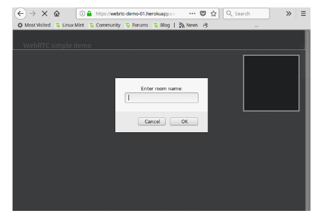Open the News feed bookmark
The width and height of the screenshot is (318, 221).
pos(188,25)
